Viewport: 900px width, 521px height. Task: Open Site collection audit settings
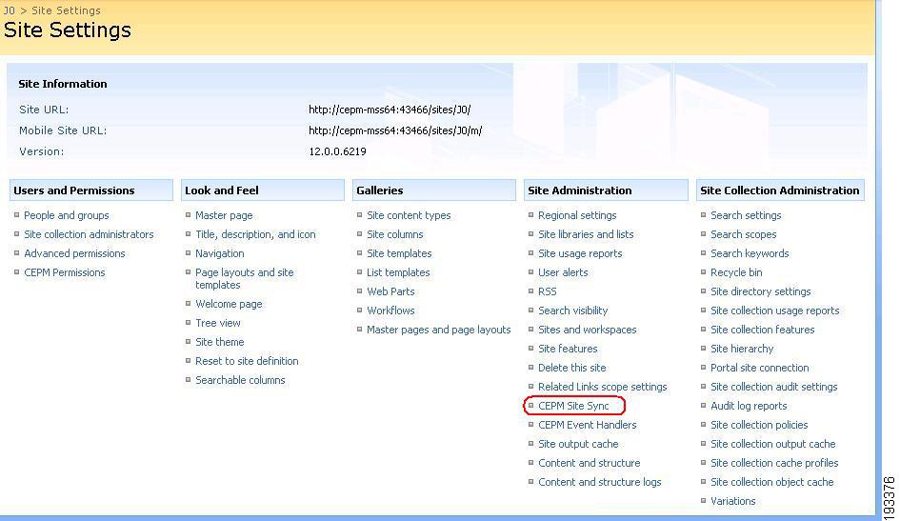773,387
